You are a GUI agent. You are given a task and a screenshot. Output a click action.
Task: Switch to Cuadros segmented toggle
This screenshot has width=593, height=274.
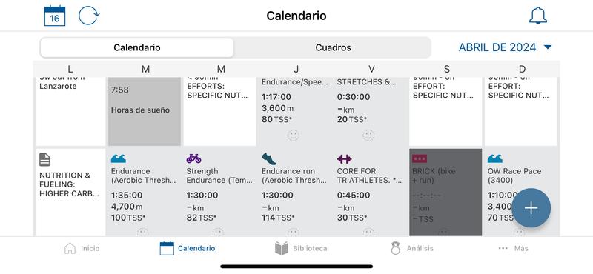(x=333, y=47)
